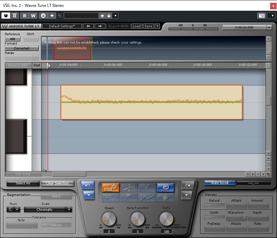277x238 pixels.
Task: Toggle the Formant Corrected button
Action: coord(22,48)
